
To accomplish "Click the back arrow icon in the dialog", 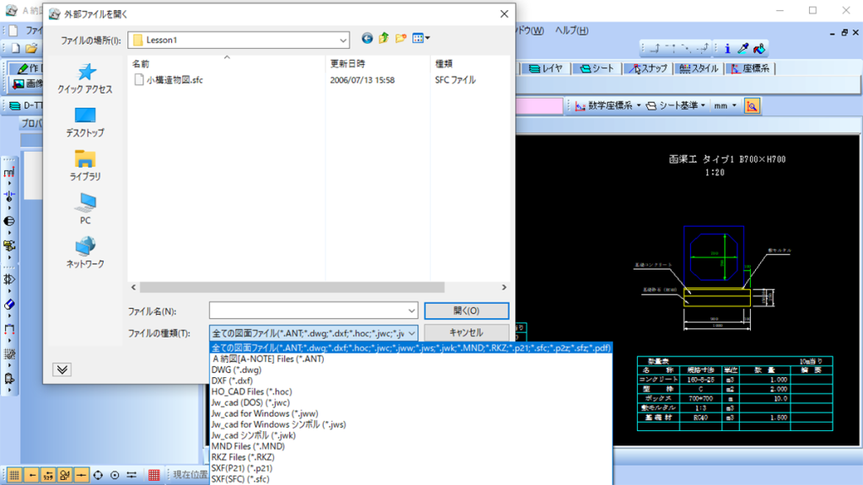I will 367,39.
